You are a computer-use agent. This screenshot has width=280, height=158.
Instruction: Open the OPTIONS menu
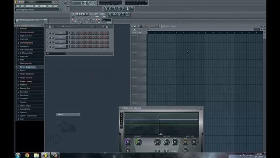pos(43,6)
